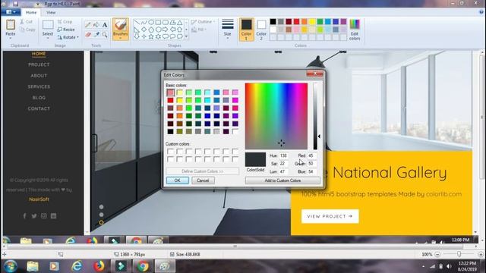Choose the Five-point star shape
Viewport: 486px width, 273px height.
[x=151, y=36]
